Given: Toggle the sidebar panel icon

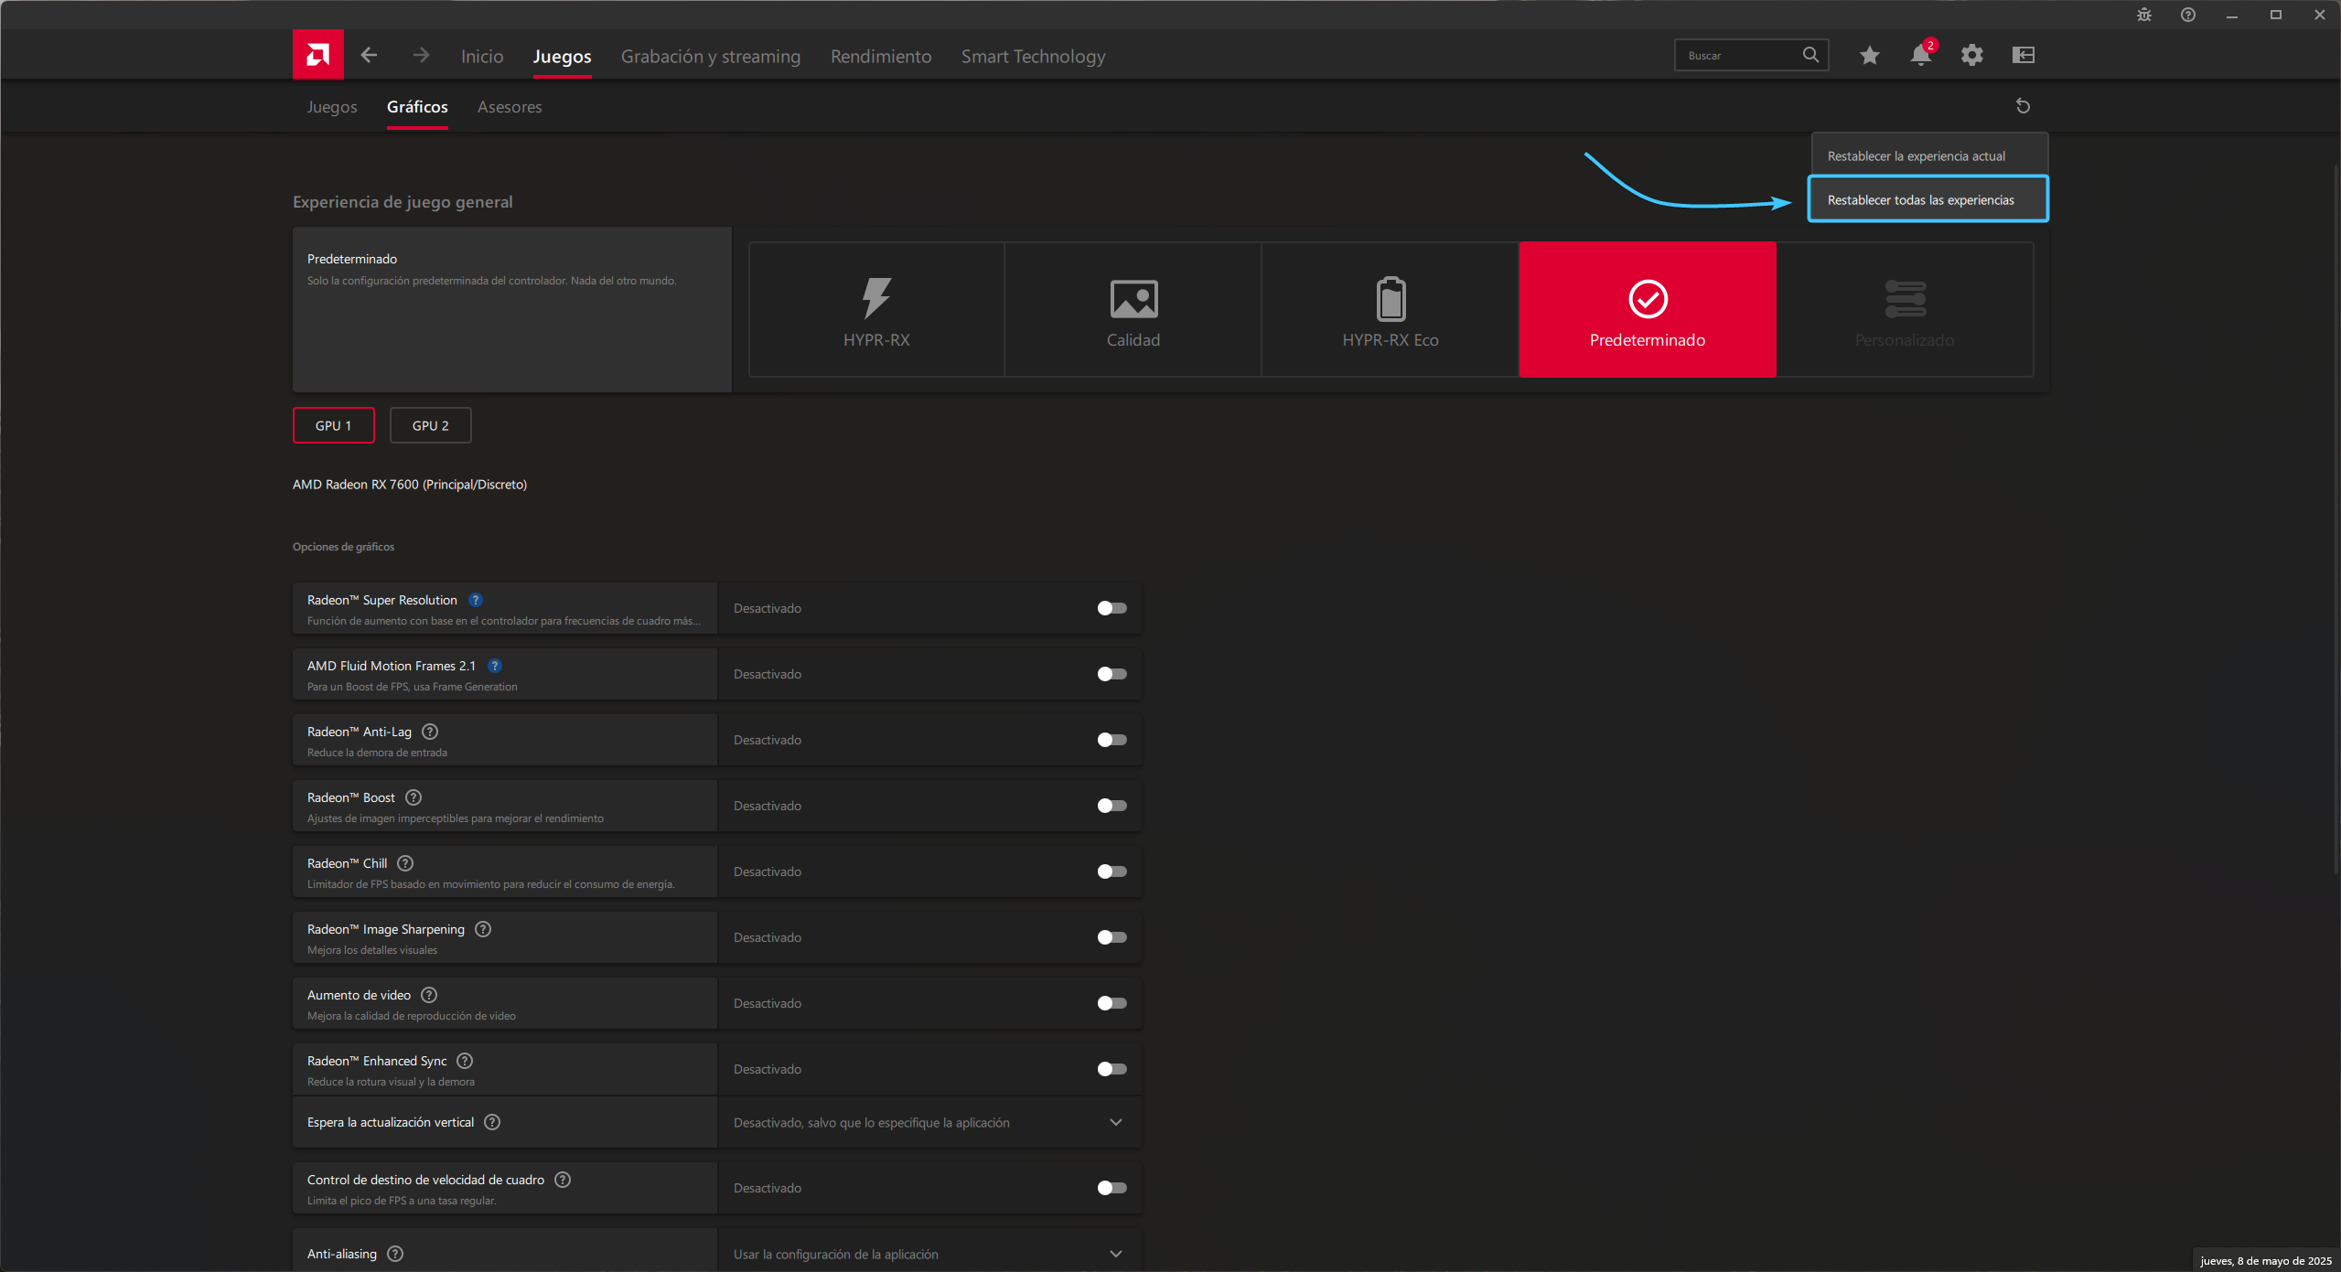Looking at the screenshot, I should [x=2024, y=55].
